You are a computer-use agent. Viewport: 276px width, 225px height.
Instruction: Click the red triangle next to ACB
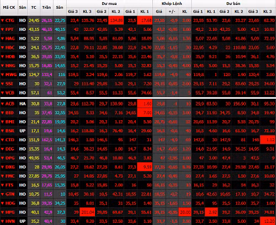click(2, 104)
